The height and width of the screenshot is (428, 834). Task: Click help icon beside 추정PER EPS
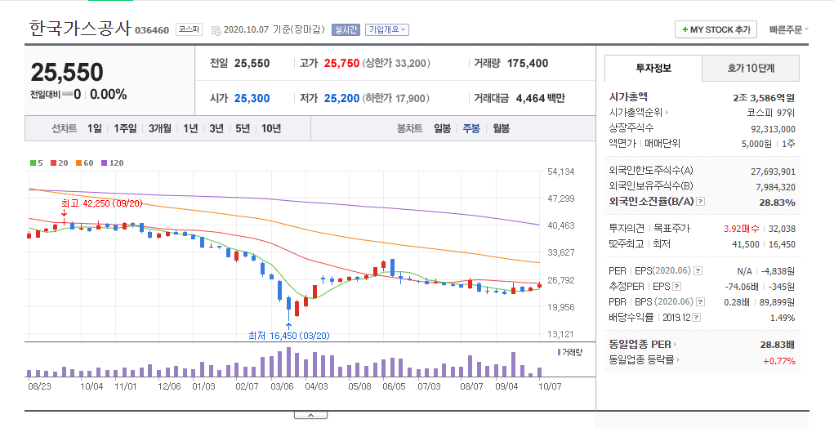[x=676, y=287]
